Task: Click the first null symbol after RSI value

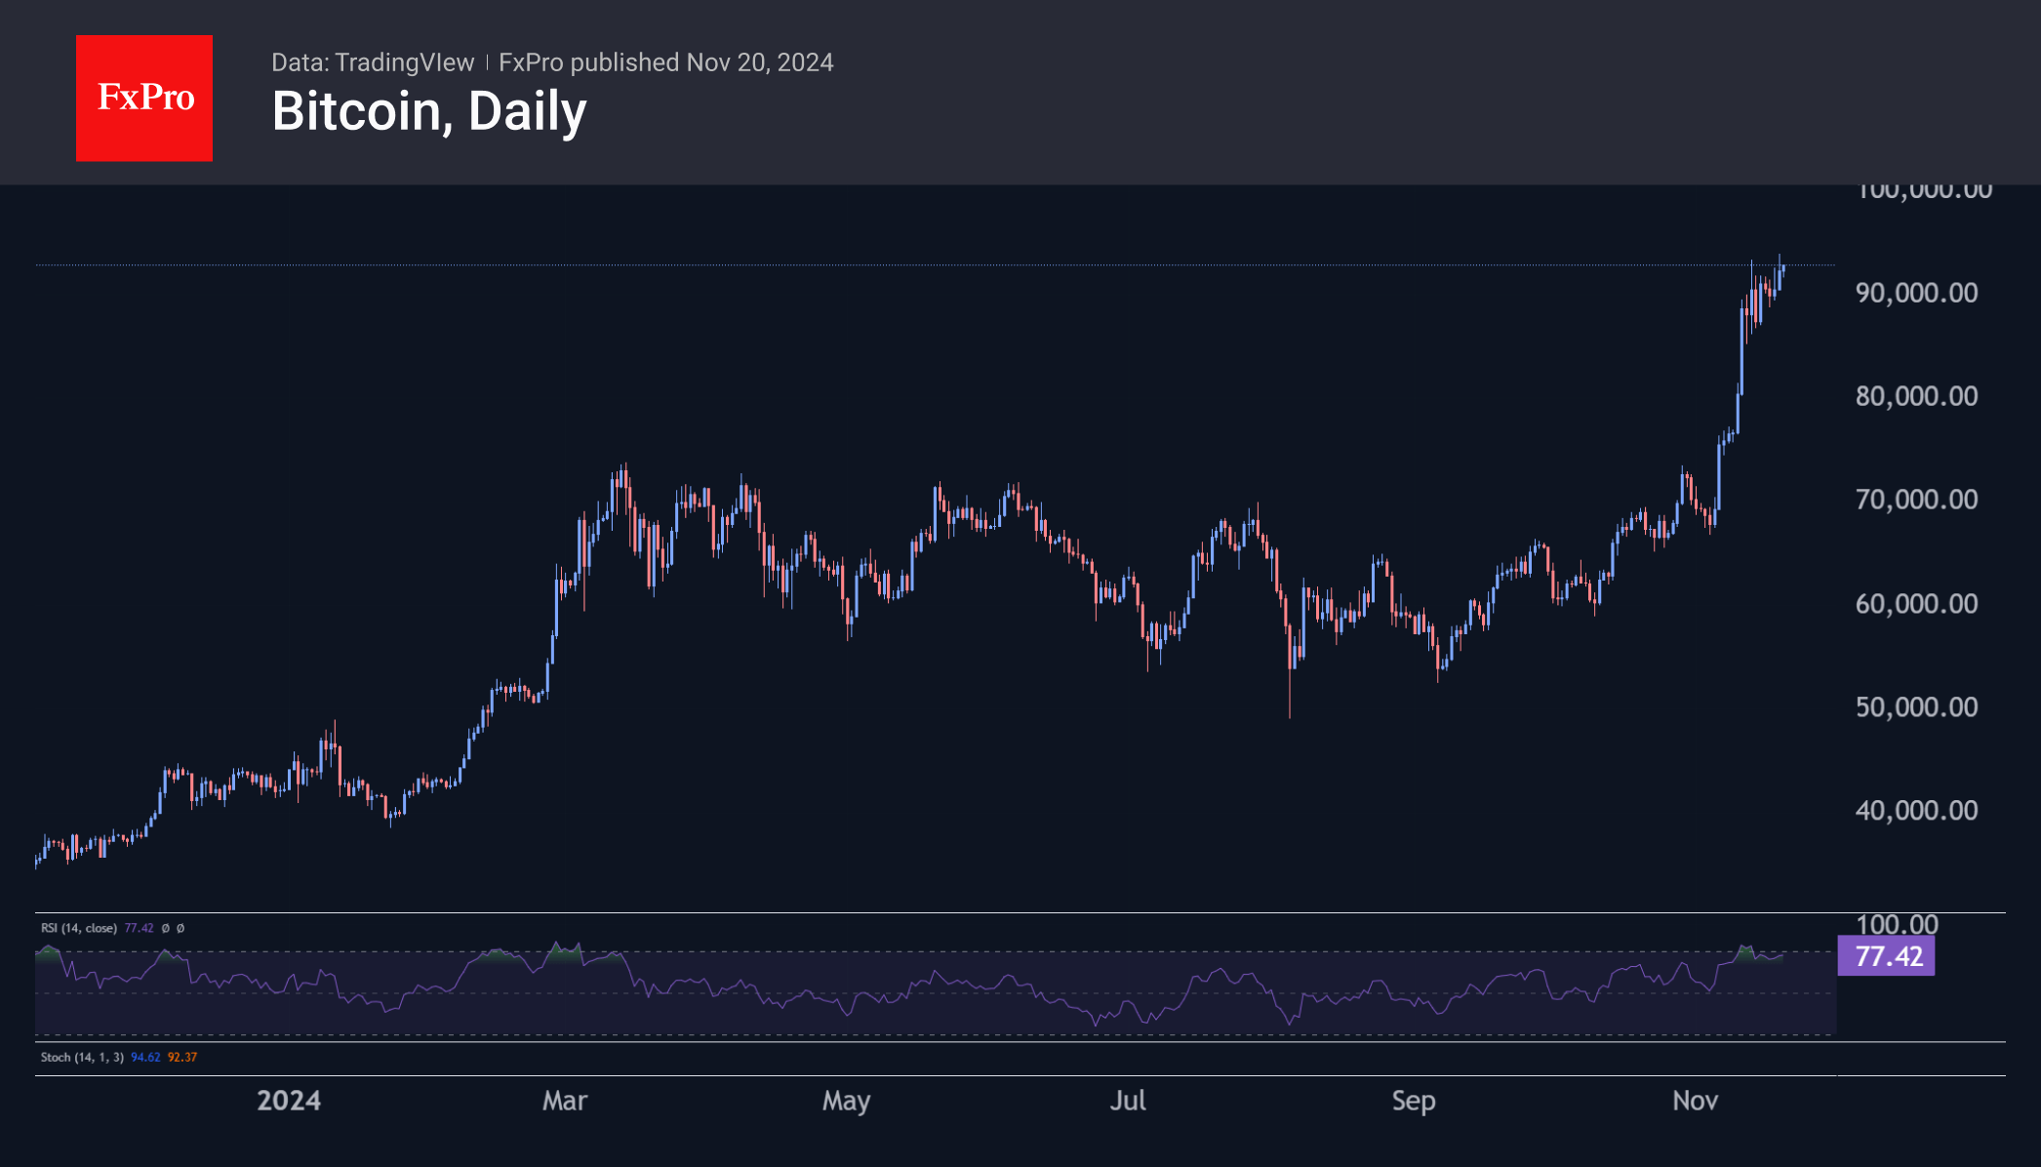Action: click(165, 928)
